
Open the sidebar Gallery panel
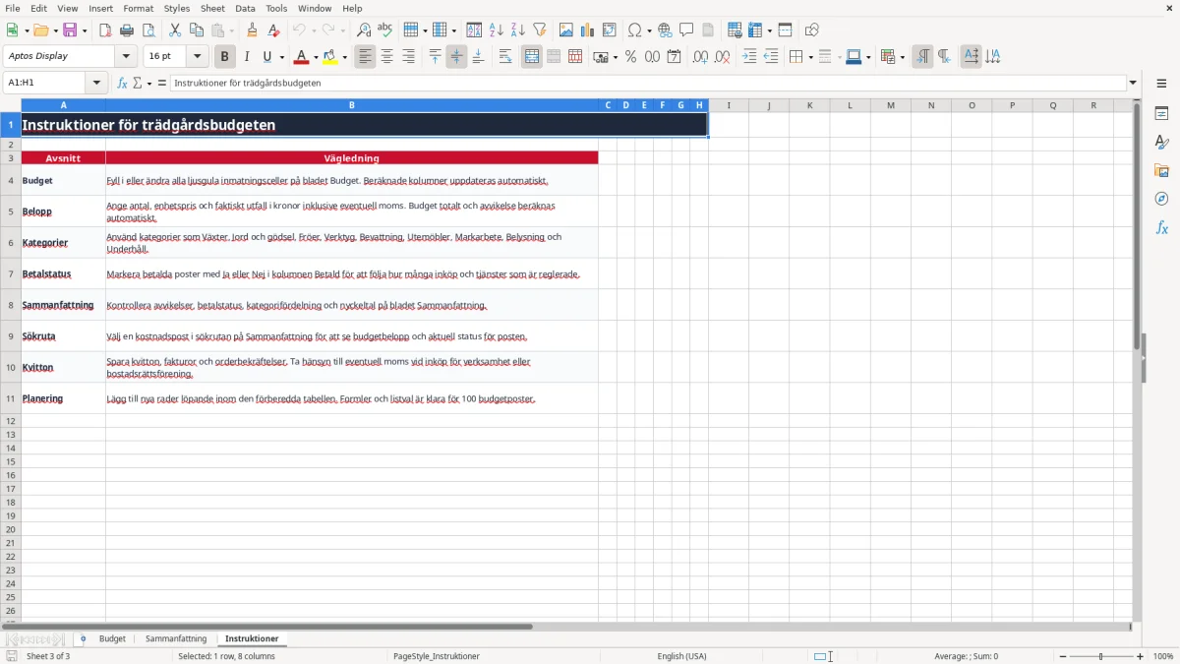(x=1161, y=170)
